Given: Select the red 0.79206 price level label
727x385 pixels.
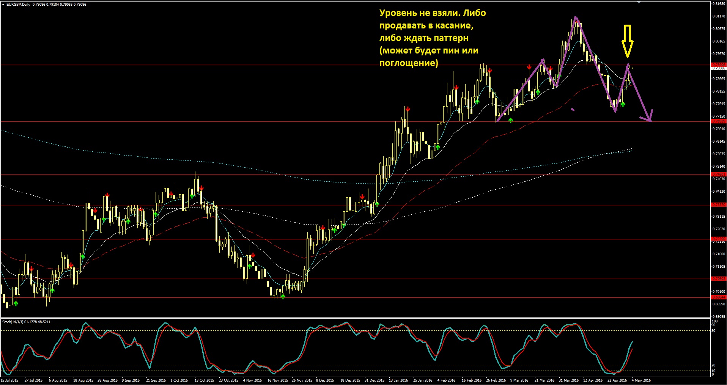Looking at the screenshot, I should (718, 65).
